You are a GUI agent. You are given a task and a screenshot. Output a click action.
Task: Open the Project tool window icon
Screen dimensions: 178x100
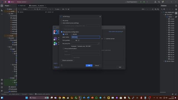click(2, 6)
